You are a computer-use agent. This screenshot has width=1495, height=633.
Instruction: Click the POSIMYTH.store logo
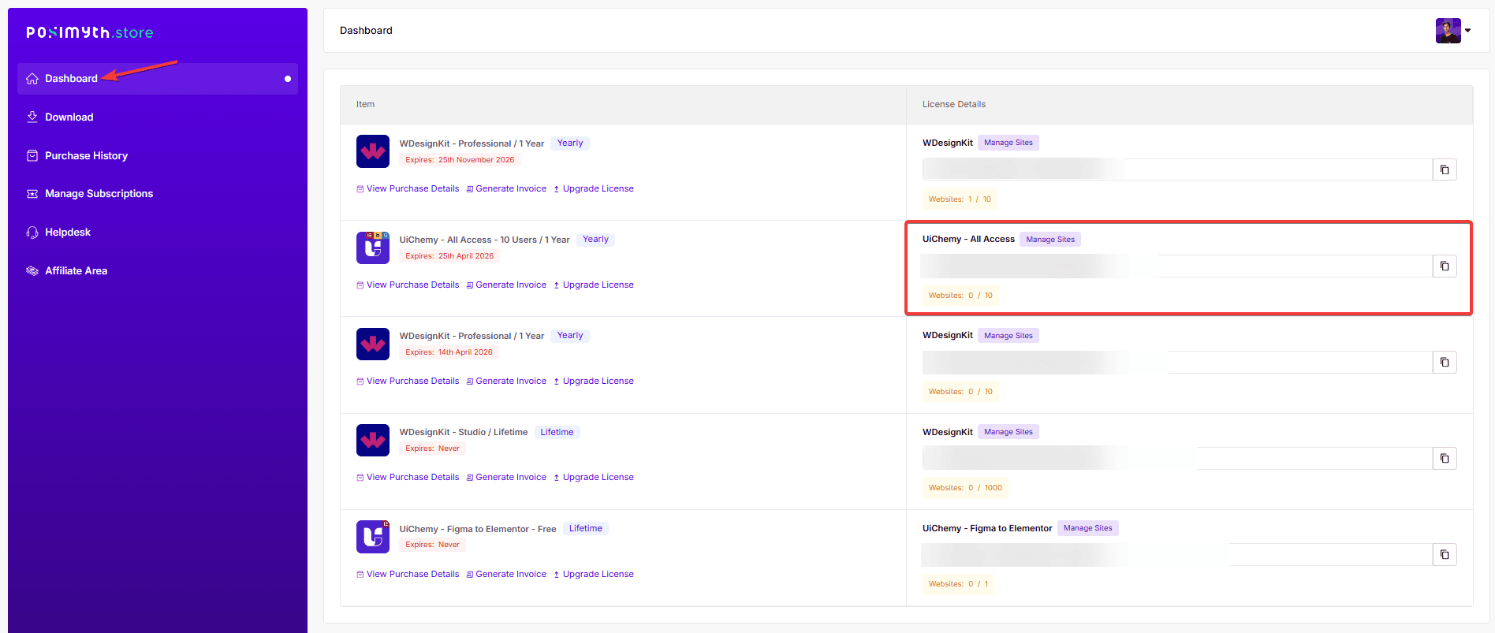tap(90, 32)
